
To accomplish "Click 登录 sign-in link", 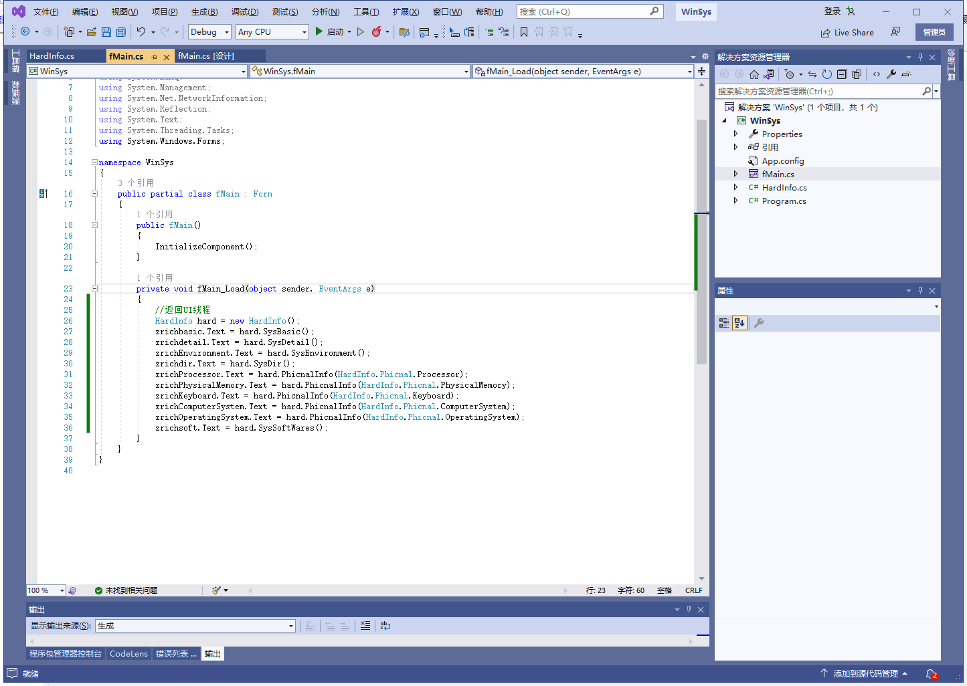I will [832, 11].
